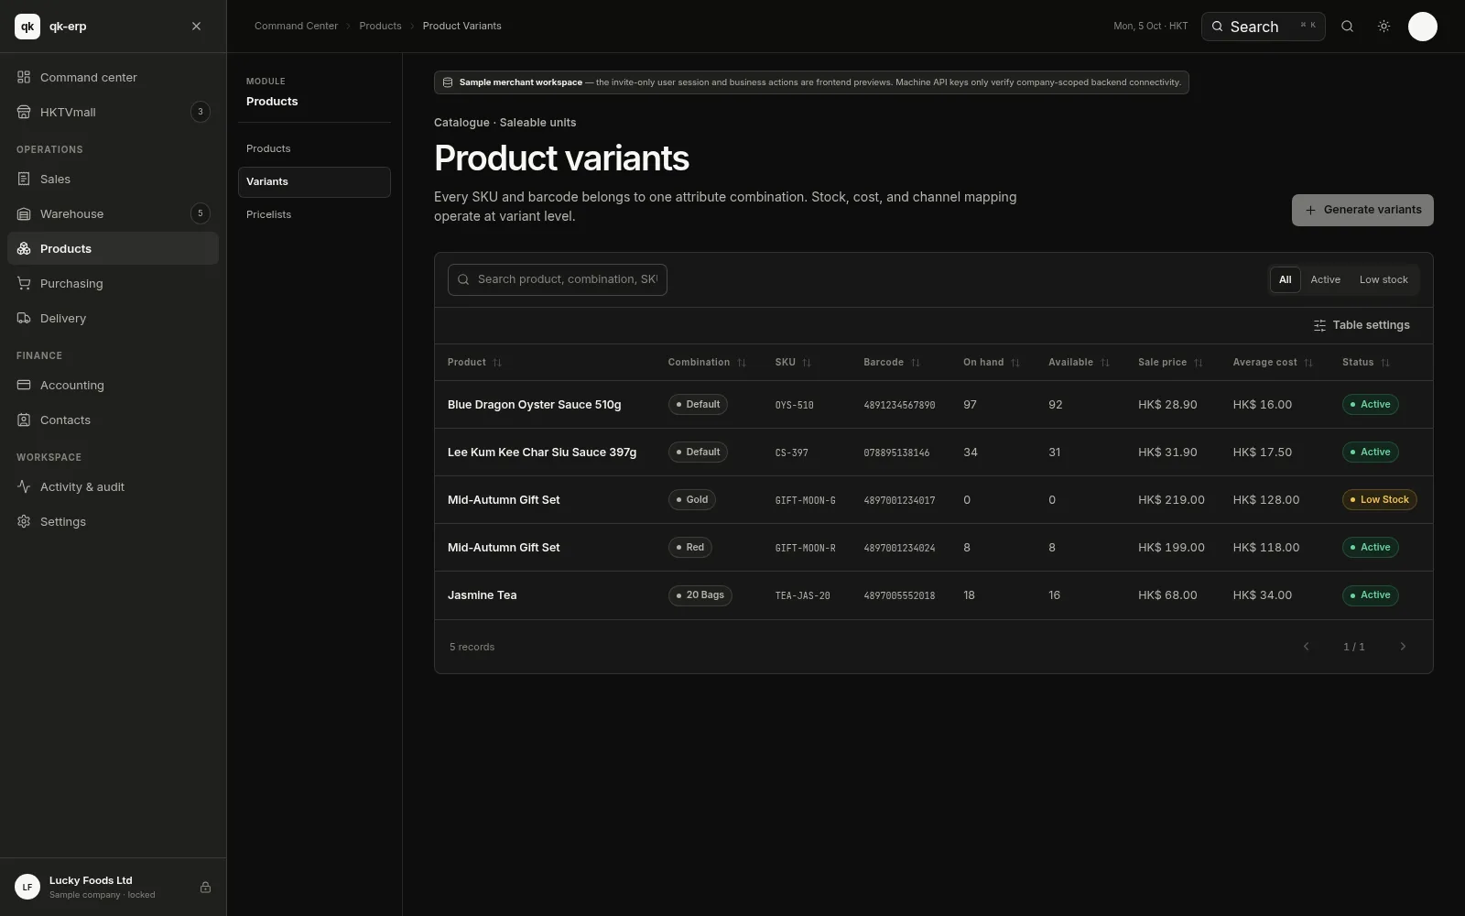Open the top bar Search box

click(1263, 27)
